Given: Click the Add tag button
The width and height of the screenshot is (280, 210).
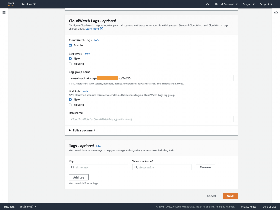Looking at the screenshot, I should tap(78, 177).
